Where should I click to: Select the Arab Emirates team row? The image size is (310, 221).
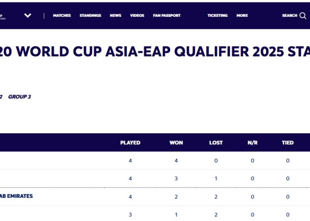17,196
